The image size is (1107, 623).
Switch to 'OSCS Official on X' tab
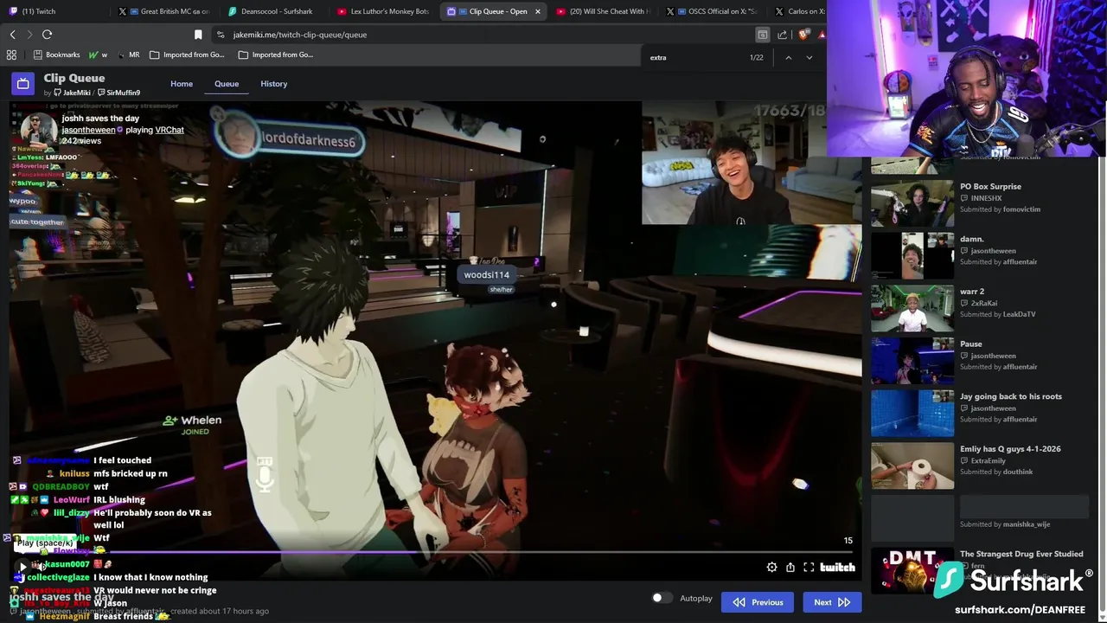click(711, 11)
